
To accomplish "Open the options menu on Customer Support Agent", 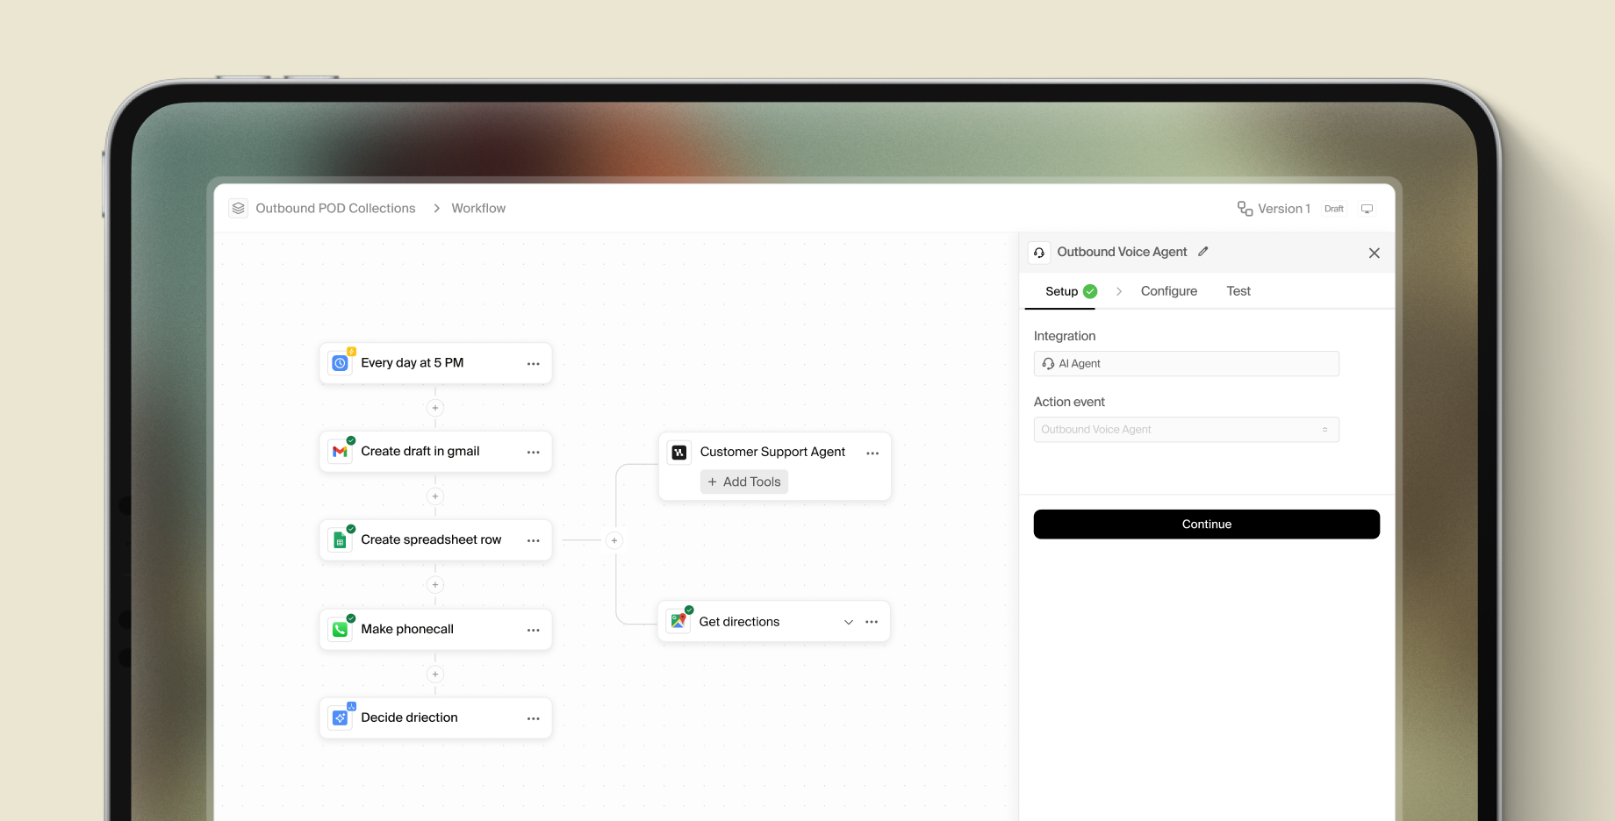I will (872, 452).
